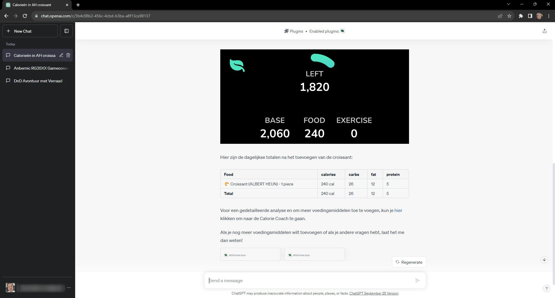The height and width of the screenshot is (298, 555).
Task: Click the 'Food' column header
Action: click(x=228, y=174)
